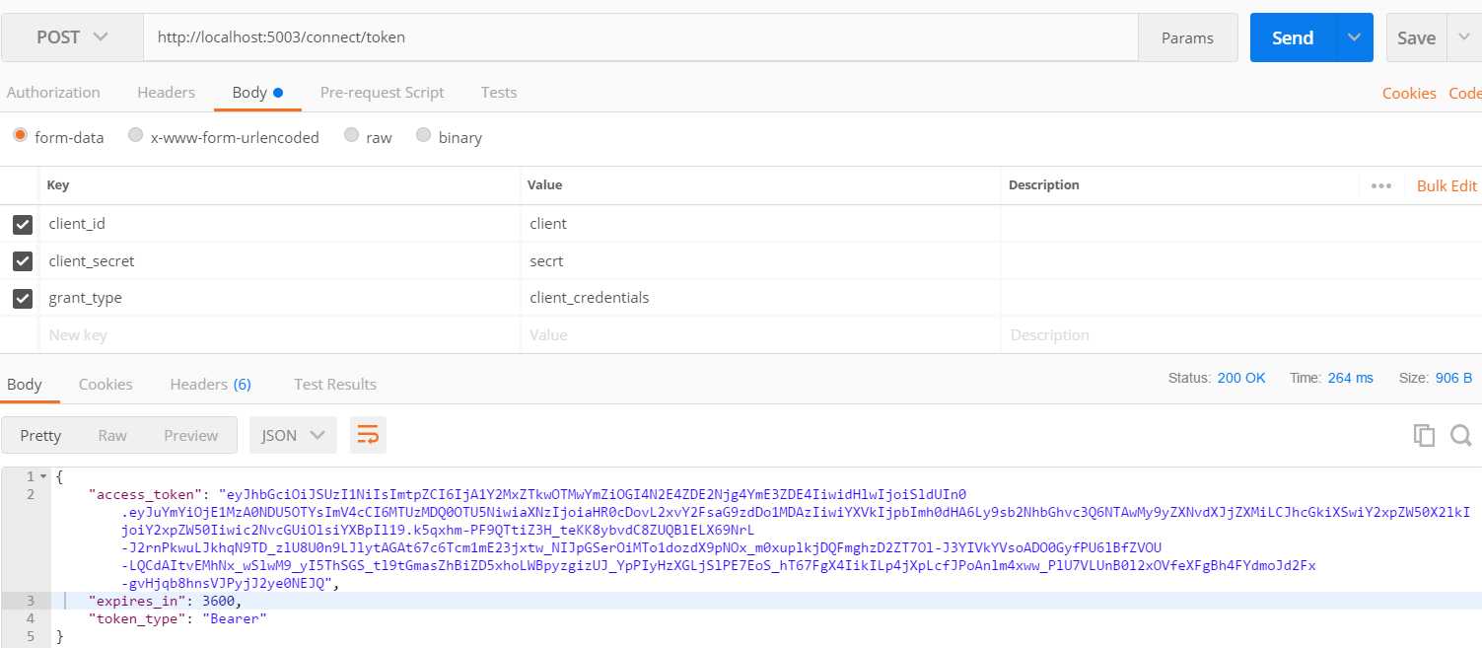Switch to the request Headers tab
The height and width of the screenshot is (648, 1482).
click(x=166, y=92)
